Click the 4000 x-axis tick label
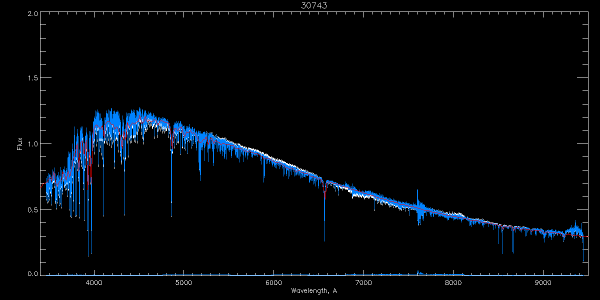This screenshot has height=300, width=600. (94, 282)
